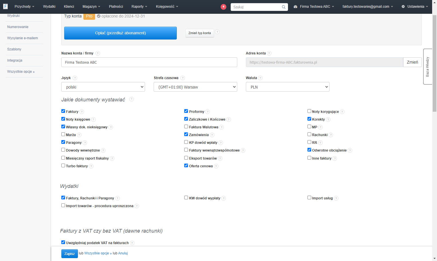Click the help icon next to Nazwa konta / firmy
Image resolution: width=437 pixels, height=261 pixels.
tap(98, 53)
